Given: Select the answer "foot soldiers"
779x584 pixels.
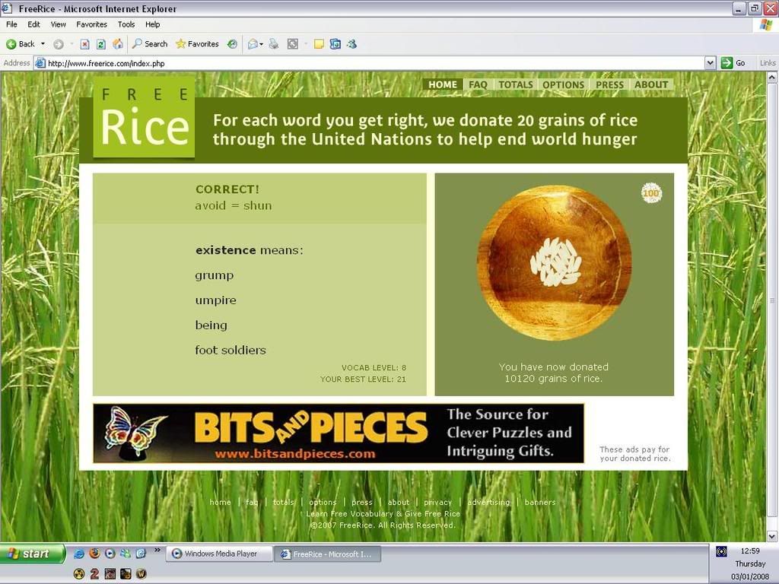Looking at the screenshot, I should [x=231, y=351].
